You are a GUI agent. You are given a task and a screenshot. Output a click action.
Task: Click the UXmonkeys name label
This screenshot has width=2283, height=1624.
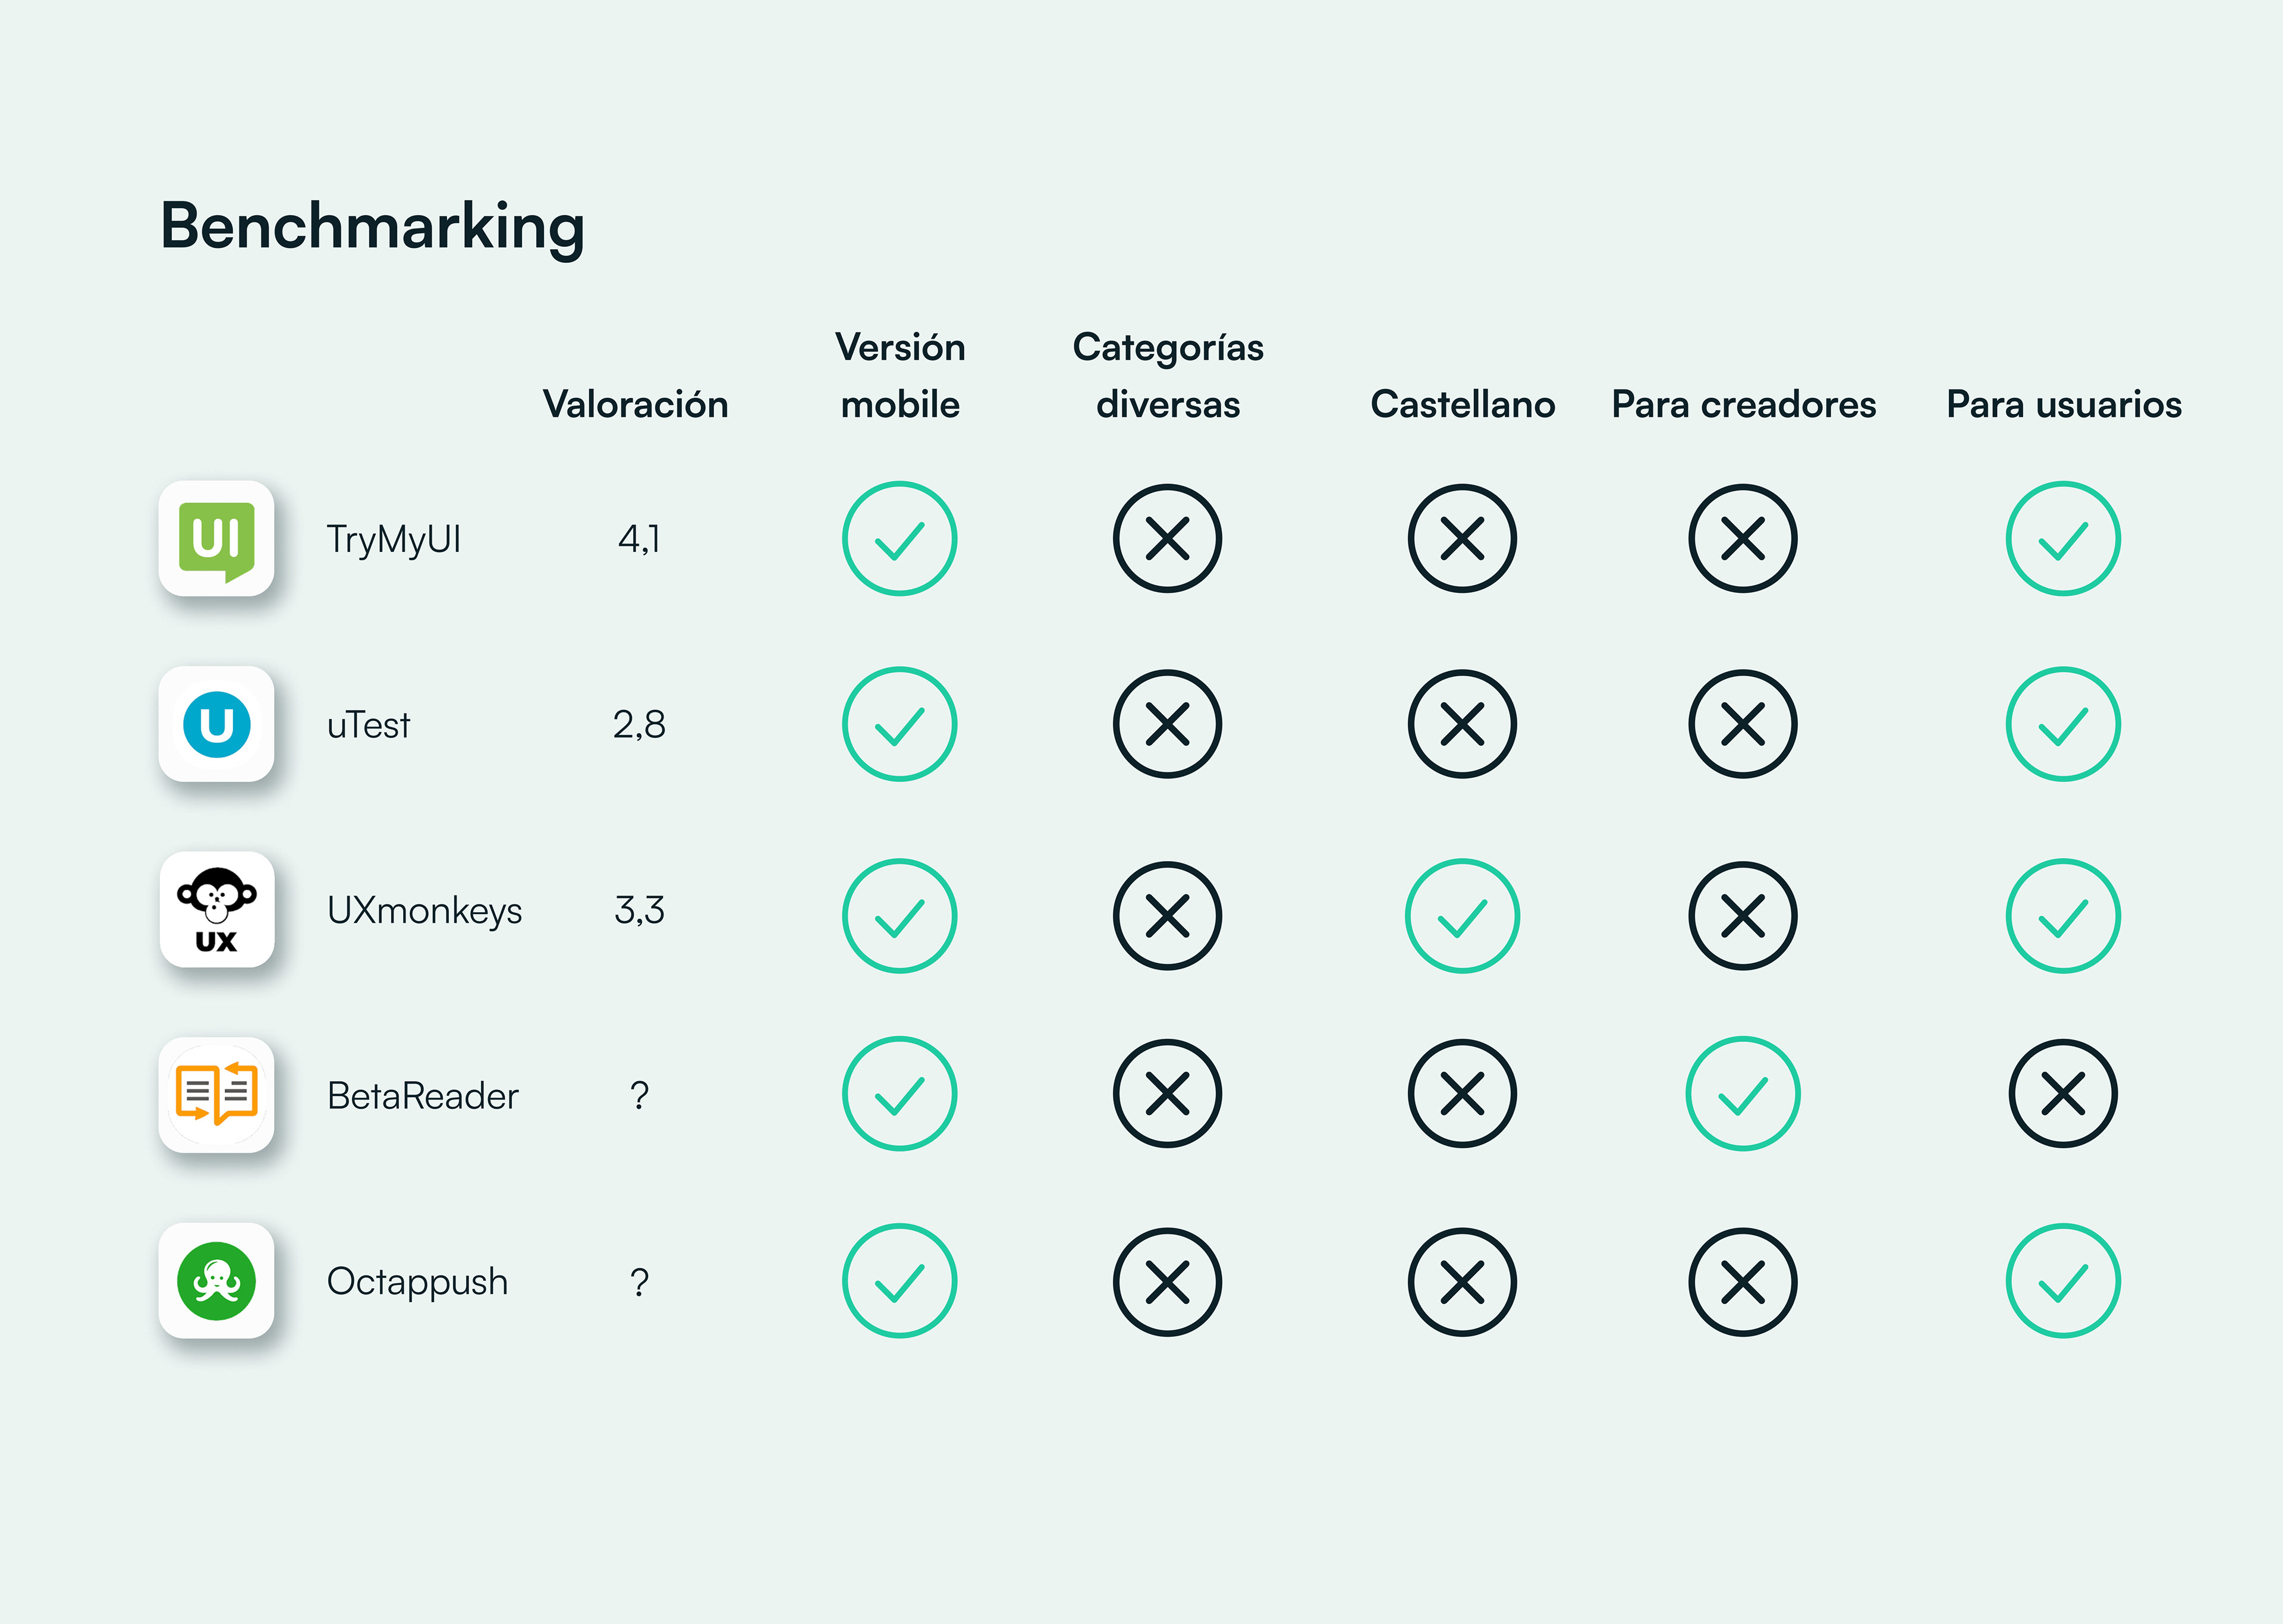point(424,911)
